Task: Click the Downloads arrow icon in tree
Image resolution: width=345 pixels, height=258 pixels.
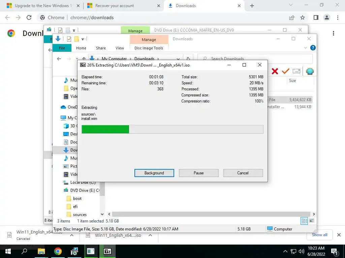Action: (66, 150)
